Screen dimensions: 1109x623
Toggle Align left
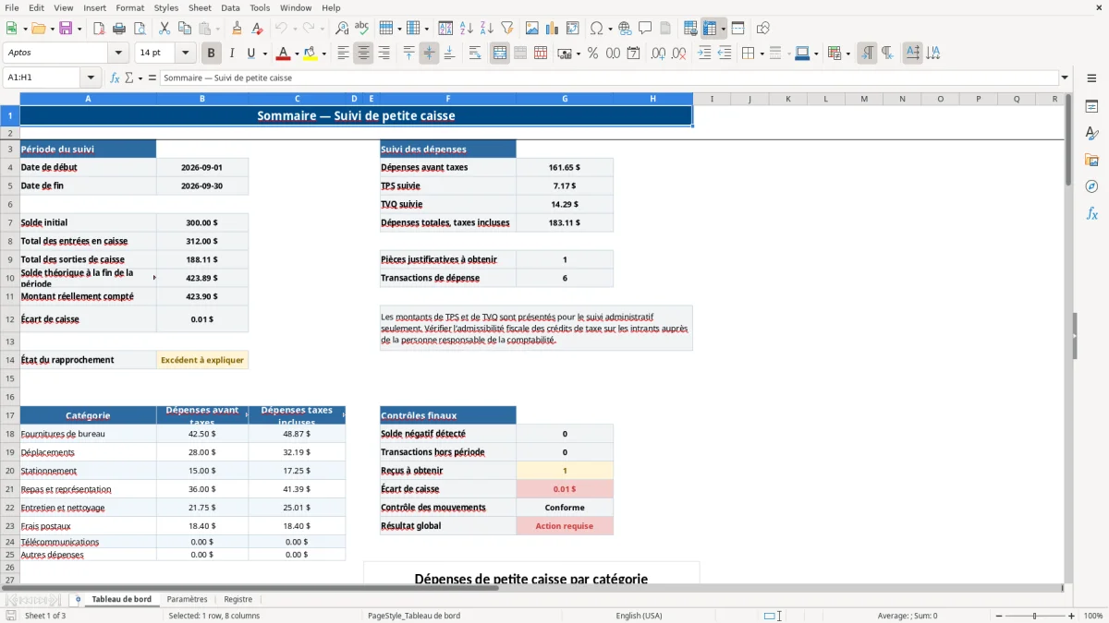(343, 54)
